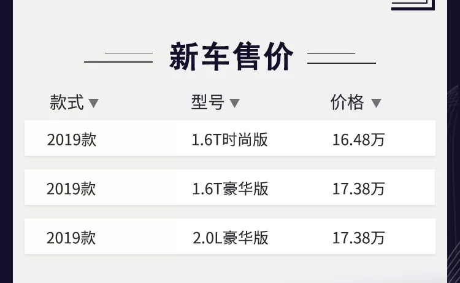Click 2019款 in the 1.6T豪华版 row
Image resolution: width=460 pixels, height=283 pixels.
coord(71,188)
